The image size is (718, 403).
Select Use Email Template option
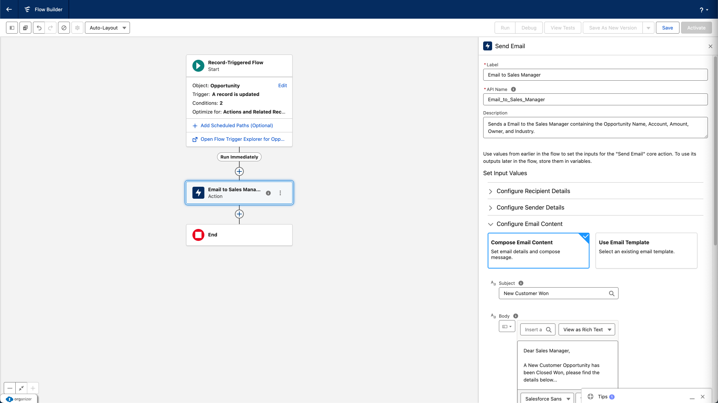coord(646,250)
